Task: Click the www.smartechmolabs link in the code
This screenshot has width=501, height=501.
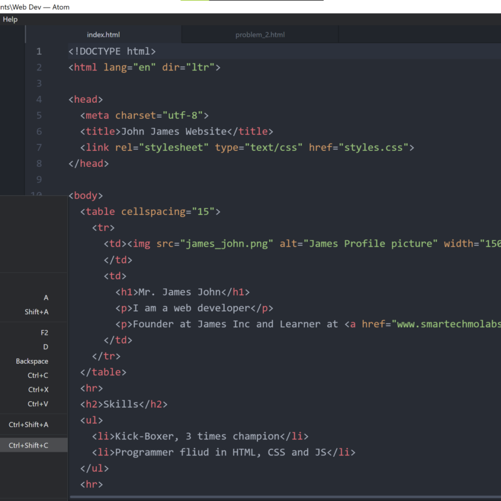Action: click(x=448, y=324)
